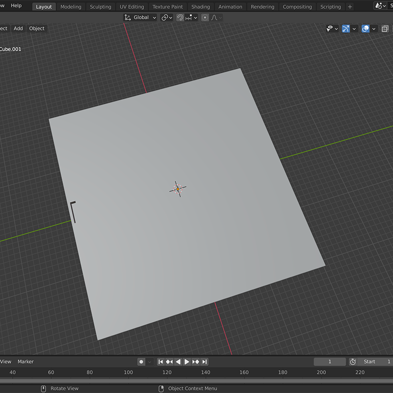Click the current frame number field
Screen dimensions: 393x393
coord(329,362)
